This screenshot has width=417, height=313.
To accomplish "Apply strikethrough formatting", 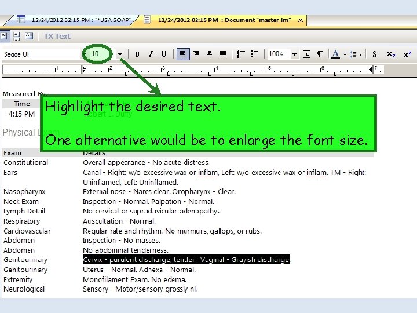I will point(375,54).
